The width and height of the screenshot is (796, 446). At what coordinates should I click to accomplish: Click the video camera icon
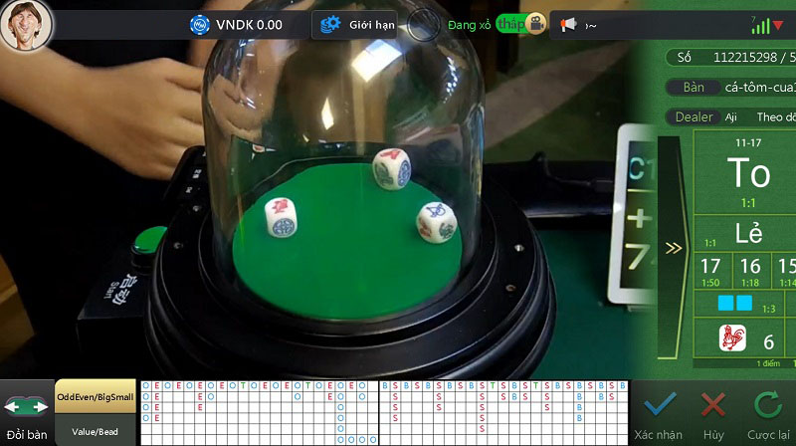click(536, 24)
